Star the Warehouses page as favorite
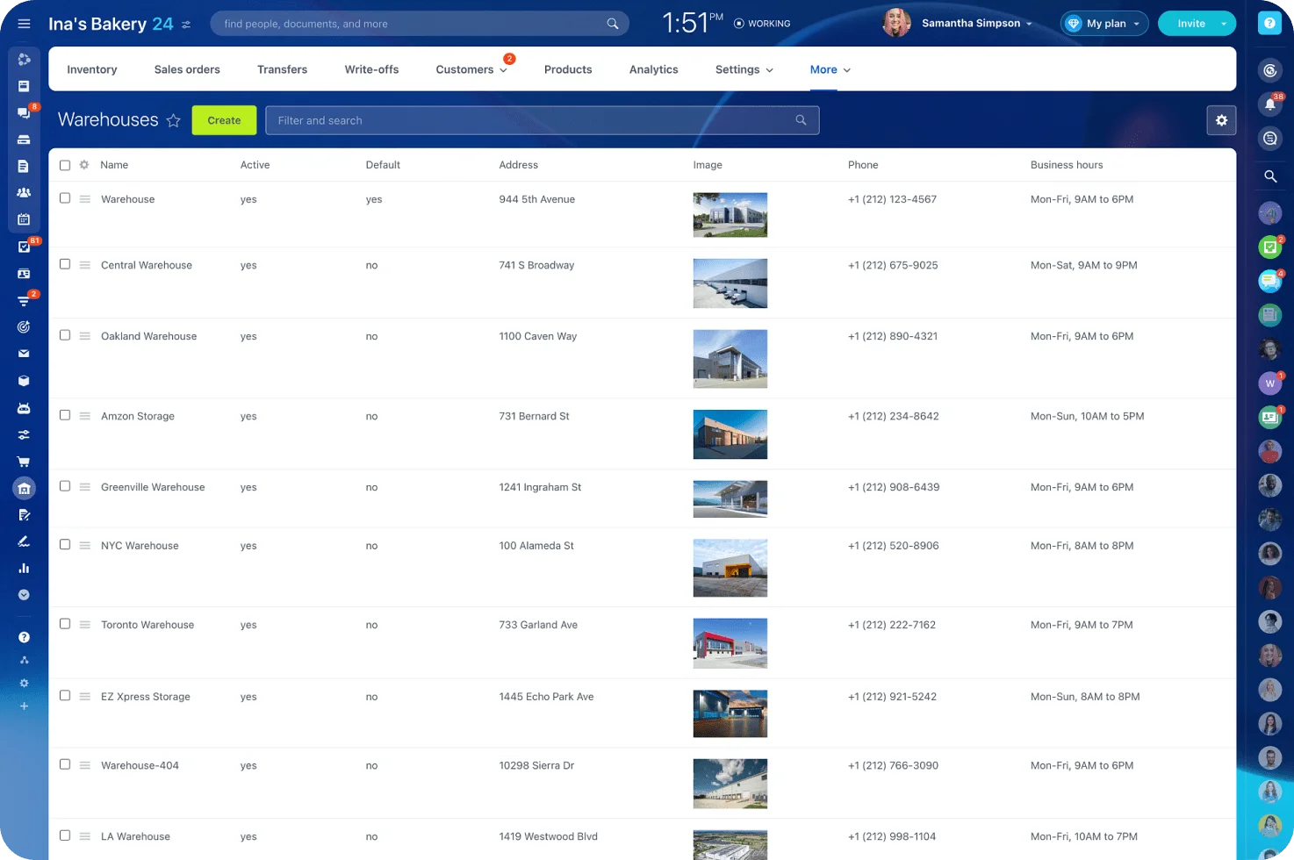The image size is (1294, 860). (x=174, y=121)
